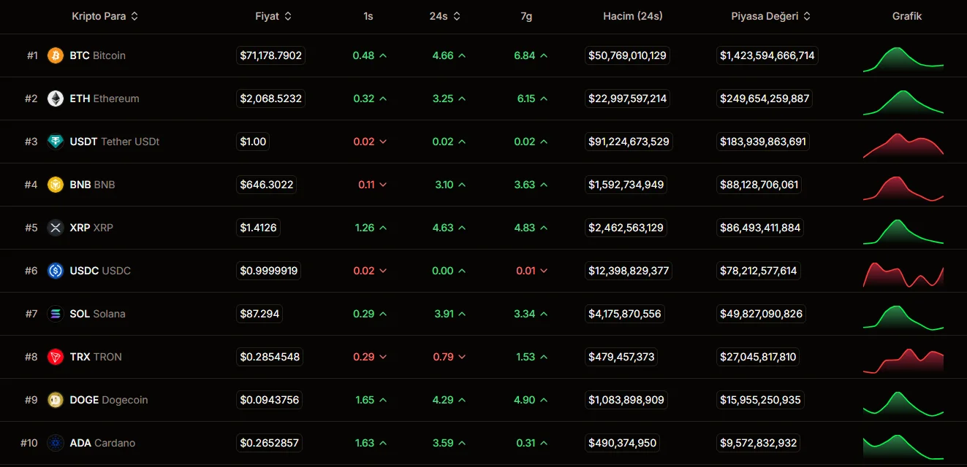Click the XRP logo icon

[56, 228]
